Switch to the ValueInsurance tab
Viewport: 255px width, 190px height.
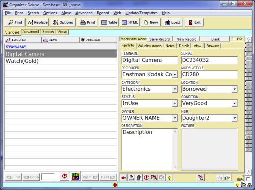pyautogui.click(x=149, y=46)
